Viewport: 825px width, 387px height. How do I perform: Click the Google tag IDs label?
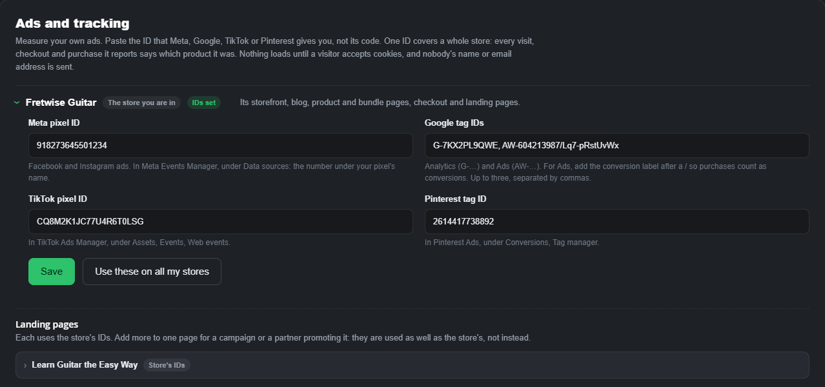coord(454,123)
